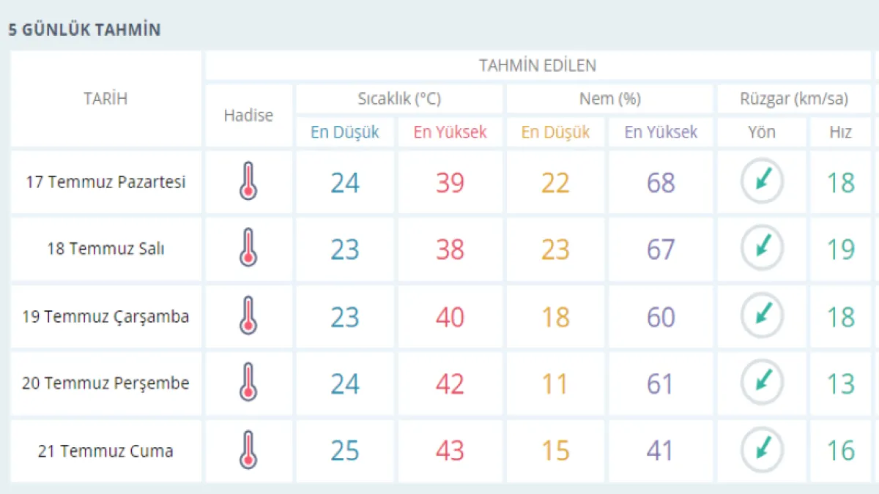Click wind speed 13 for Perşembe

840,383
